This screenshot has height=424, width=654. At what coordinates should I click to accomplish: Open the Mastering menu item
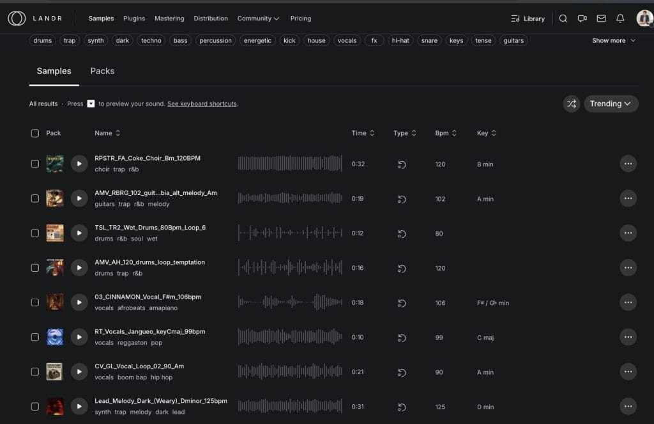(x=169, y=19)
